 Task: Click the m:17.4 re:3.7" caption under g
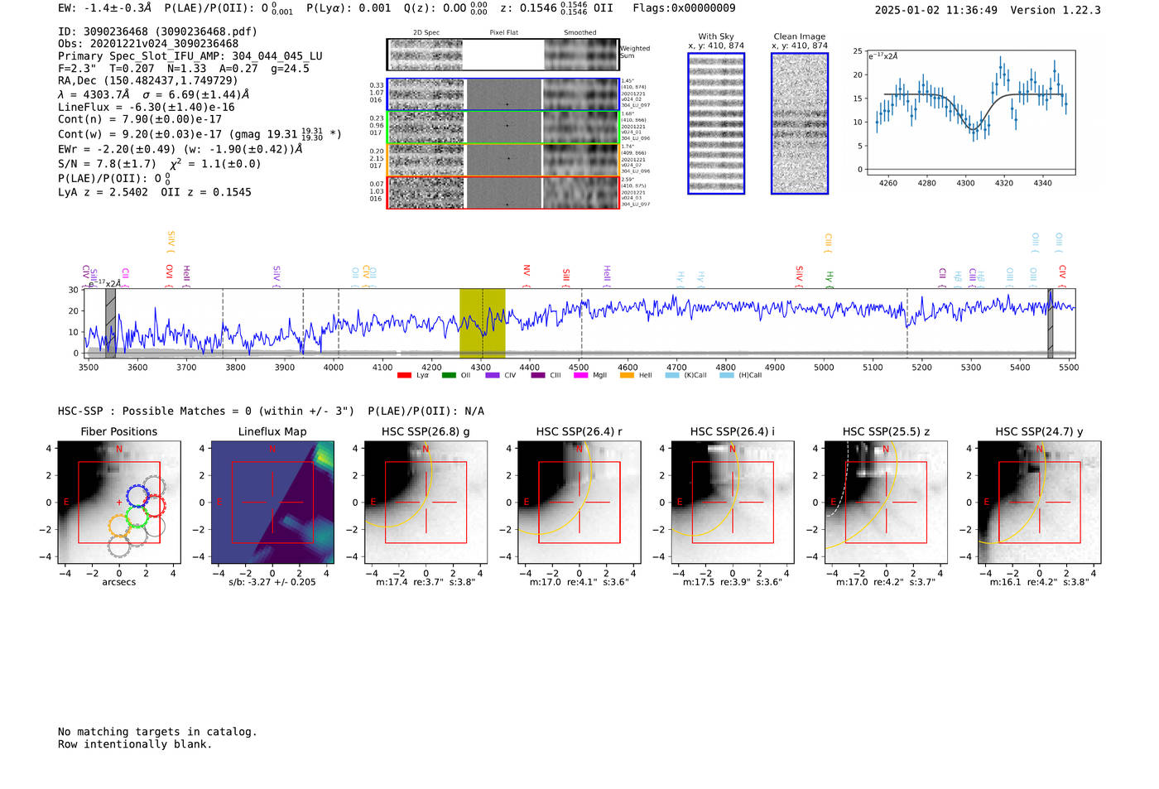pos(426,582)
